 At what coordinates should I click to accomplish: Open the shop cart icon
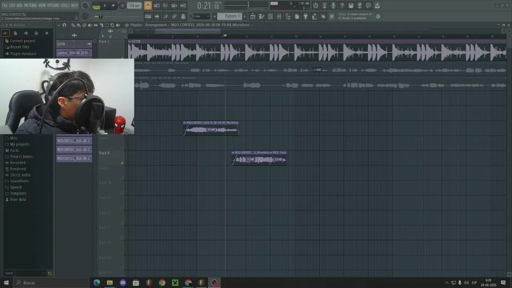(332, 16)
